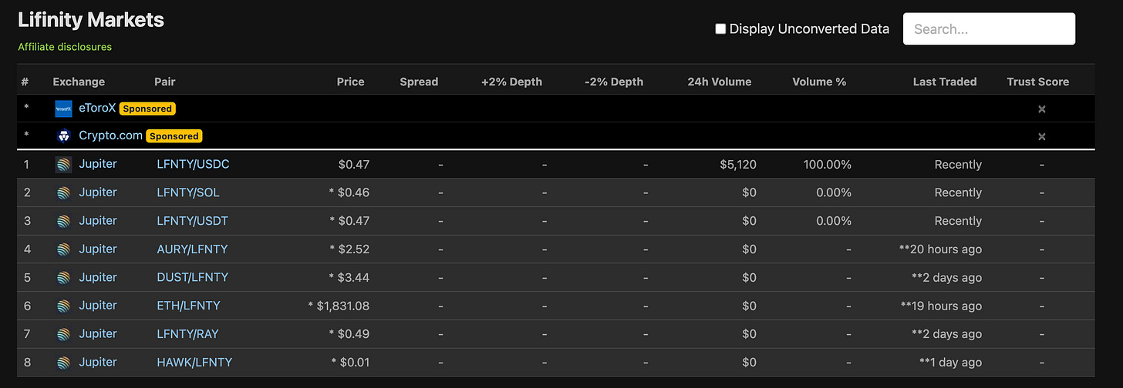Image resolution: width=1123 pixels, height=388 pixels.
Task: Dismiss the eToroX sponsored row
Action: 1041,109
